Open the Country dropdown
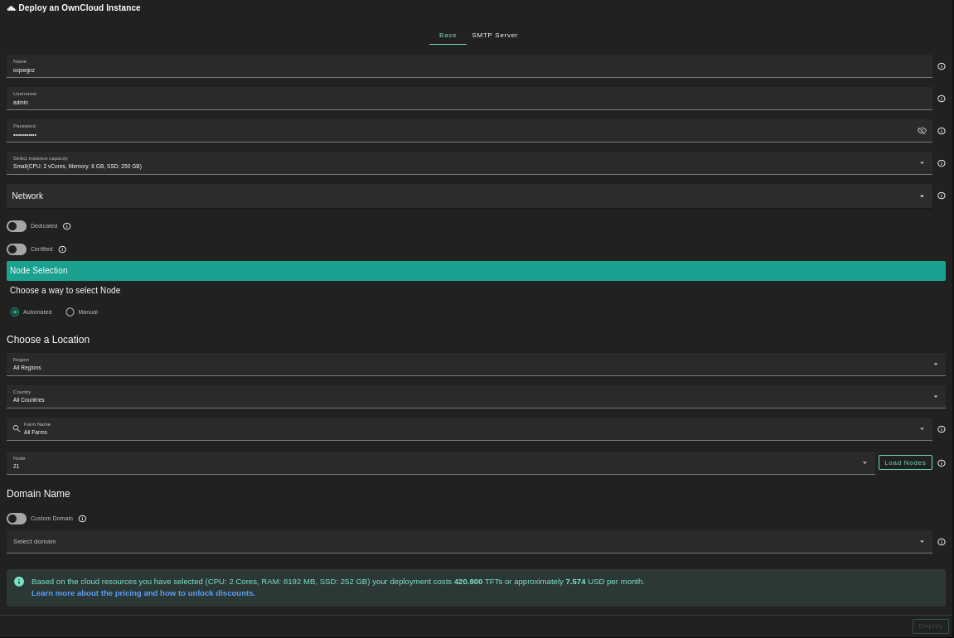The image size is (954, 638). pos(475,397)
